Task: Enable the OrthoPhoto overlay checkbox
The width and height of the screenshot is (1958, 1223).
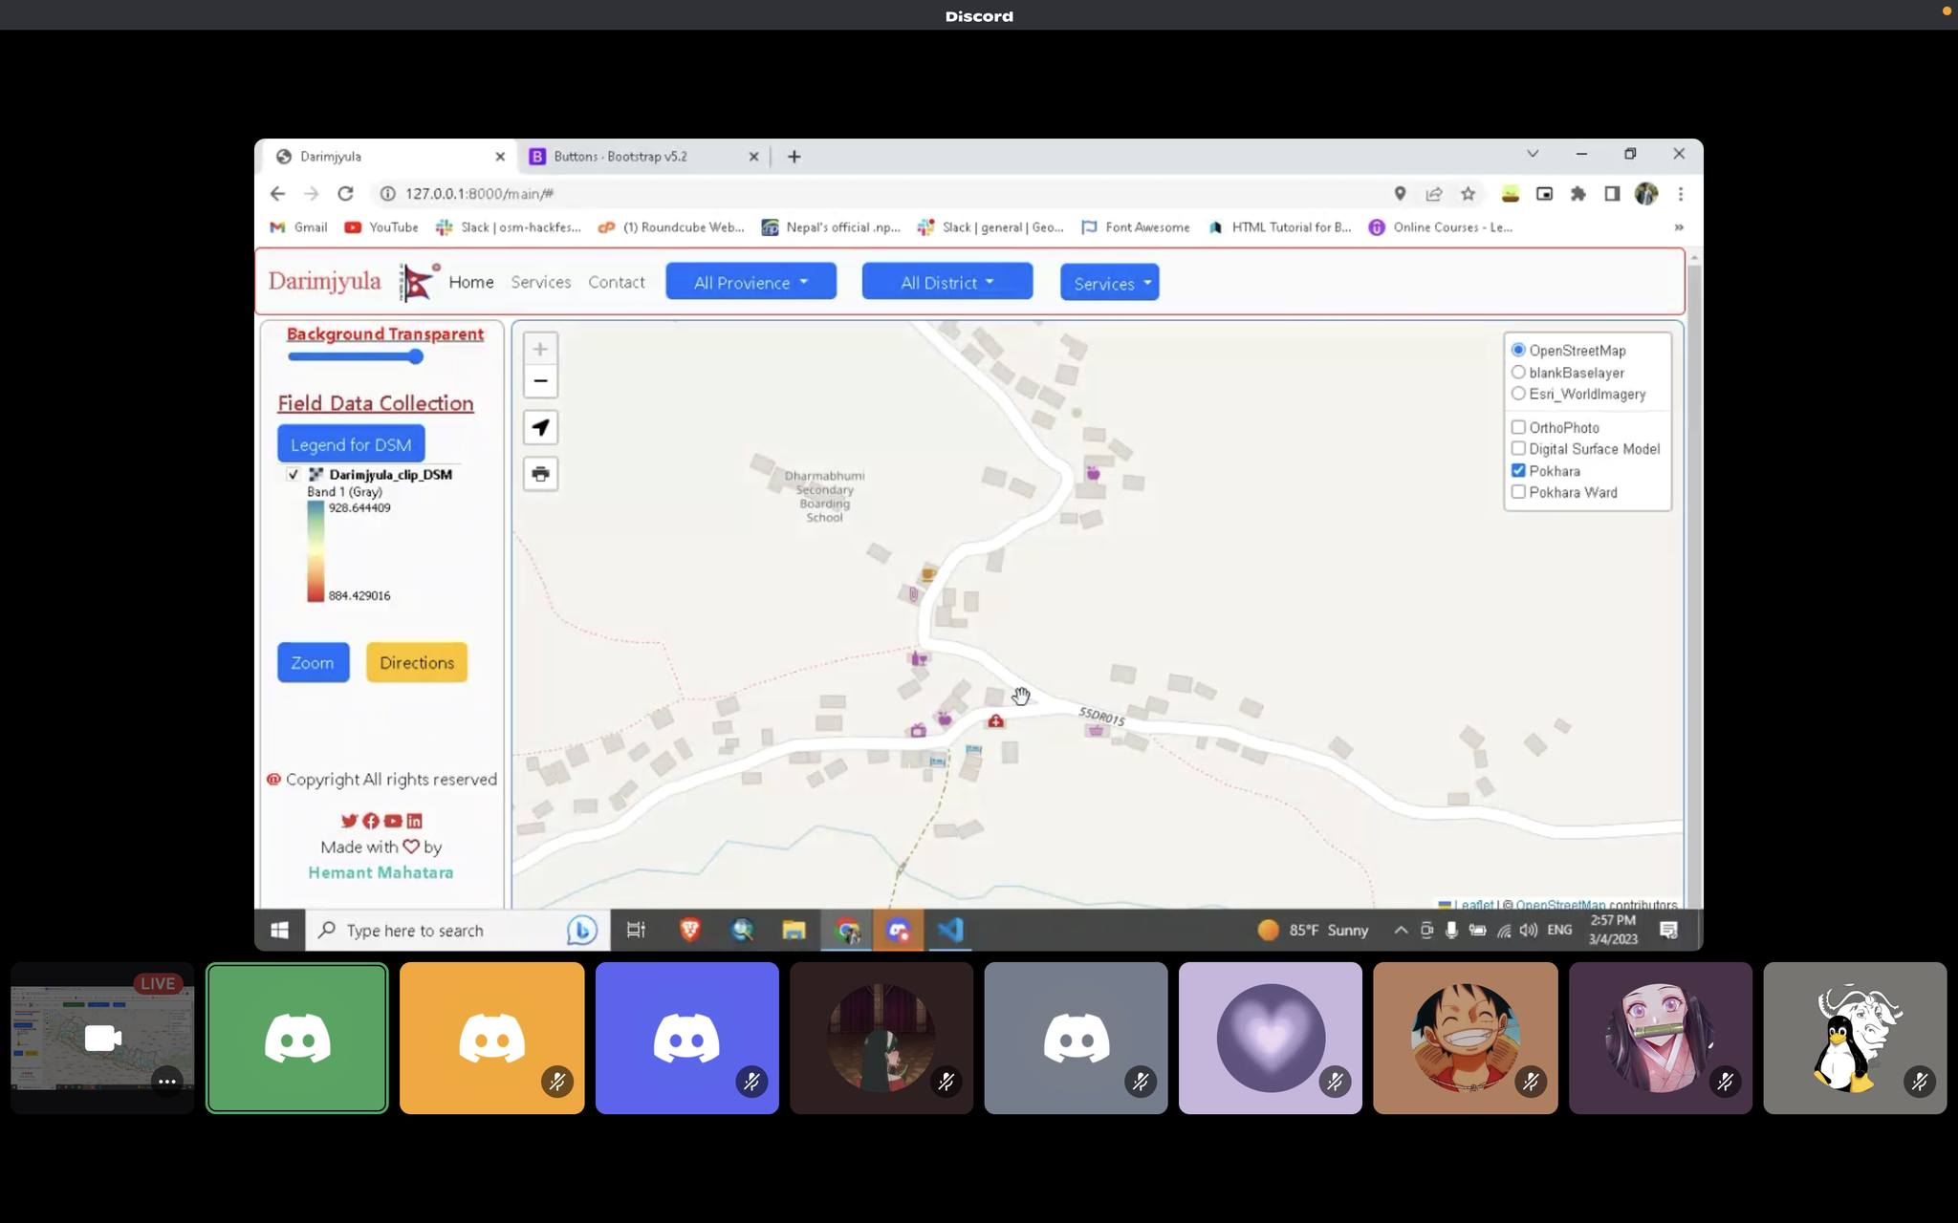Action: [1518, 427]
